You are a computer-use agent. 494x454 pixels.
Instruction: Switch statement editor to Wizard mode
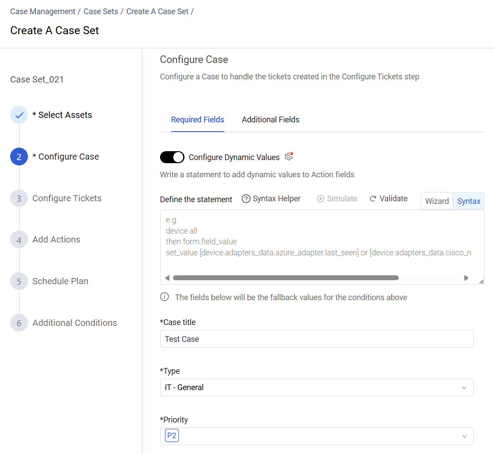437,201
